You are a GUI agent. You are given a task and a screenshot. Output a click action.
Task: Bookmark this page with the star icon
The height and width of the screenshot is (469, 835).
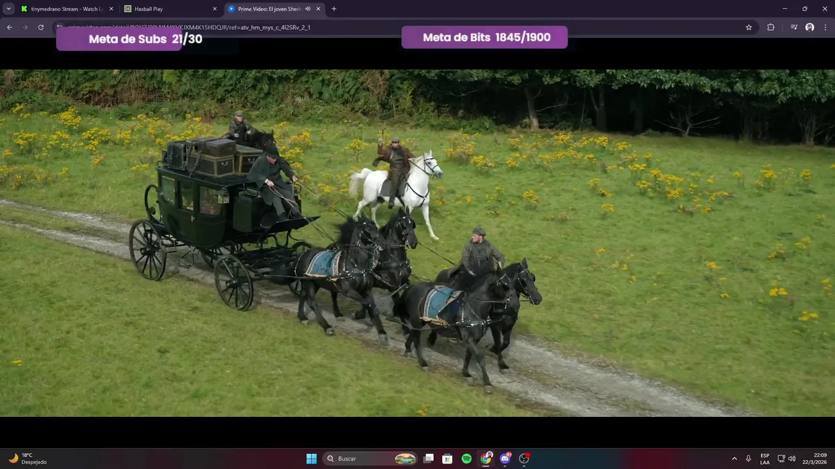pyautogui.click(x=749, y=27)
